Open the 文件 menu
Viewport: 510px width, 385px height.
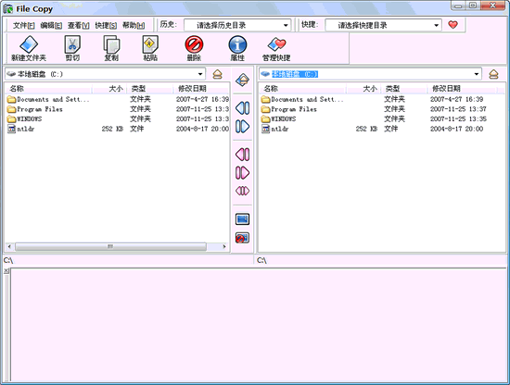pos(24,25)
